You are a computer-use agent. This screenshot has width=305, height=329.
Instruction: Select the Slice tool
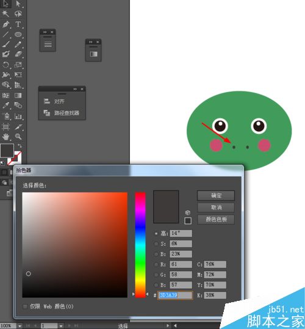[18, 126]
